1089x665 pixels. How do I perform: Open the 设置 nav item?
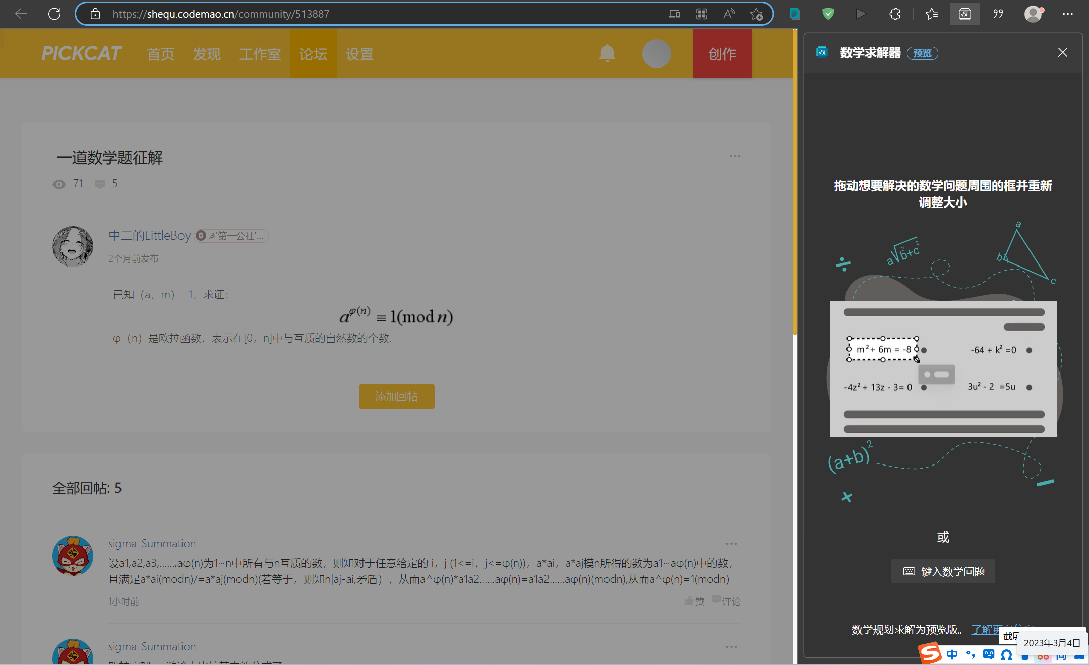[x=359, y=54]
